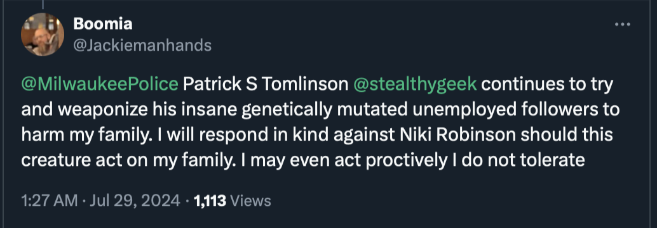Viewport: 657px width, 228px height.
Task: Click the Views label
Action: click(250, 201)
